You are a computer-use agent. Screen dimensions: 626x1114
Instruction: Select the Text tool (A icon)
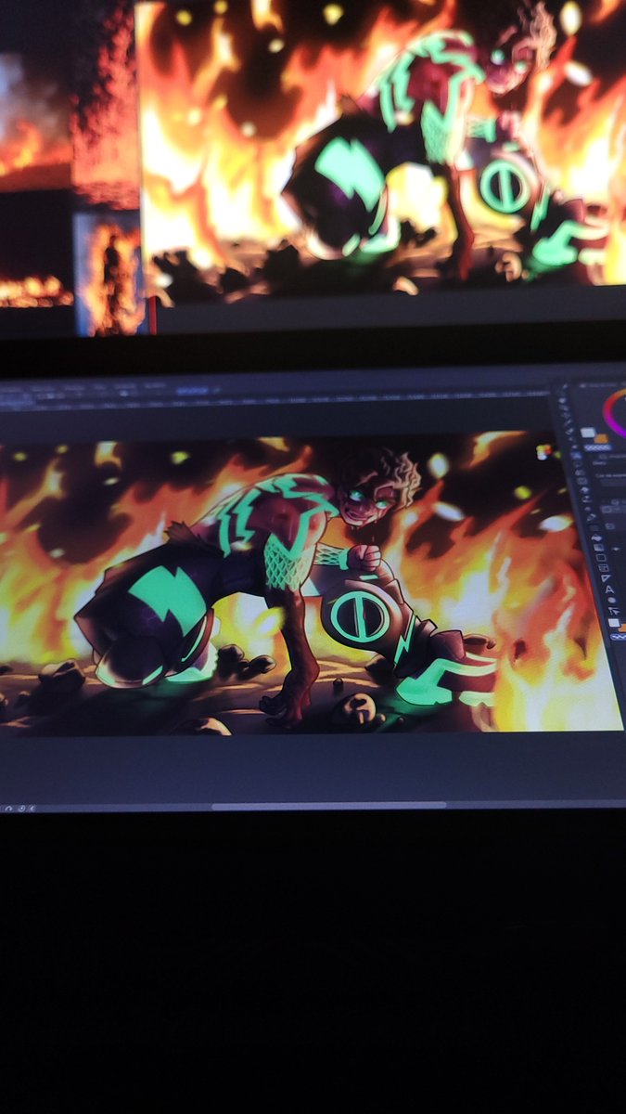609,589
